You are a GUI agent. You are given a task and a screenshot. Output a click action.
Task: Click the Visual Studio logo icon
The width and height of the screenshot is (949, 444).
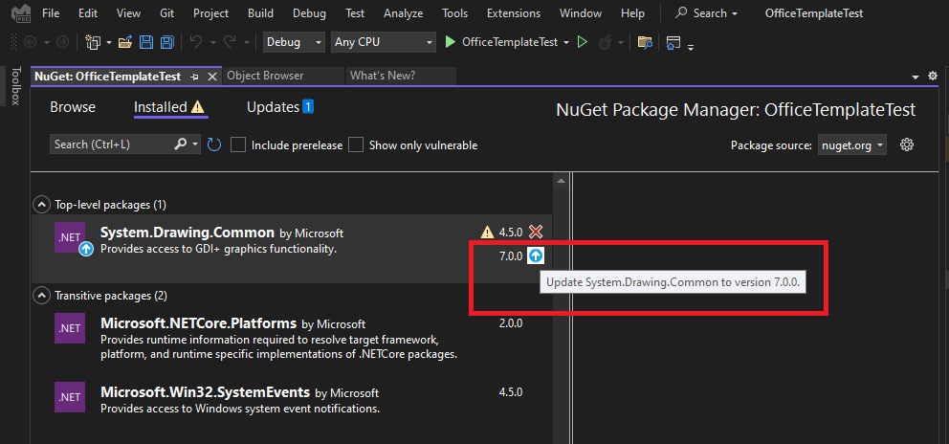20,12
